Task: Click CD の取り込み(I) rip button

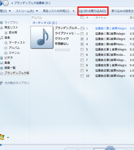Action: (x=93, y=11)
